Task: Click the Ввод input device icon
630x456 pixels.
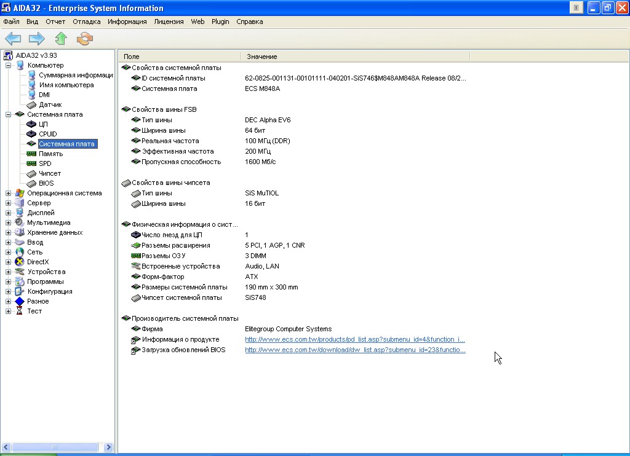Action: click(20, 242)
